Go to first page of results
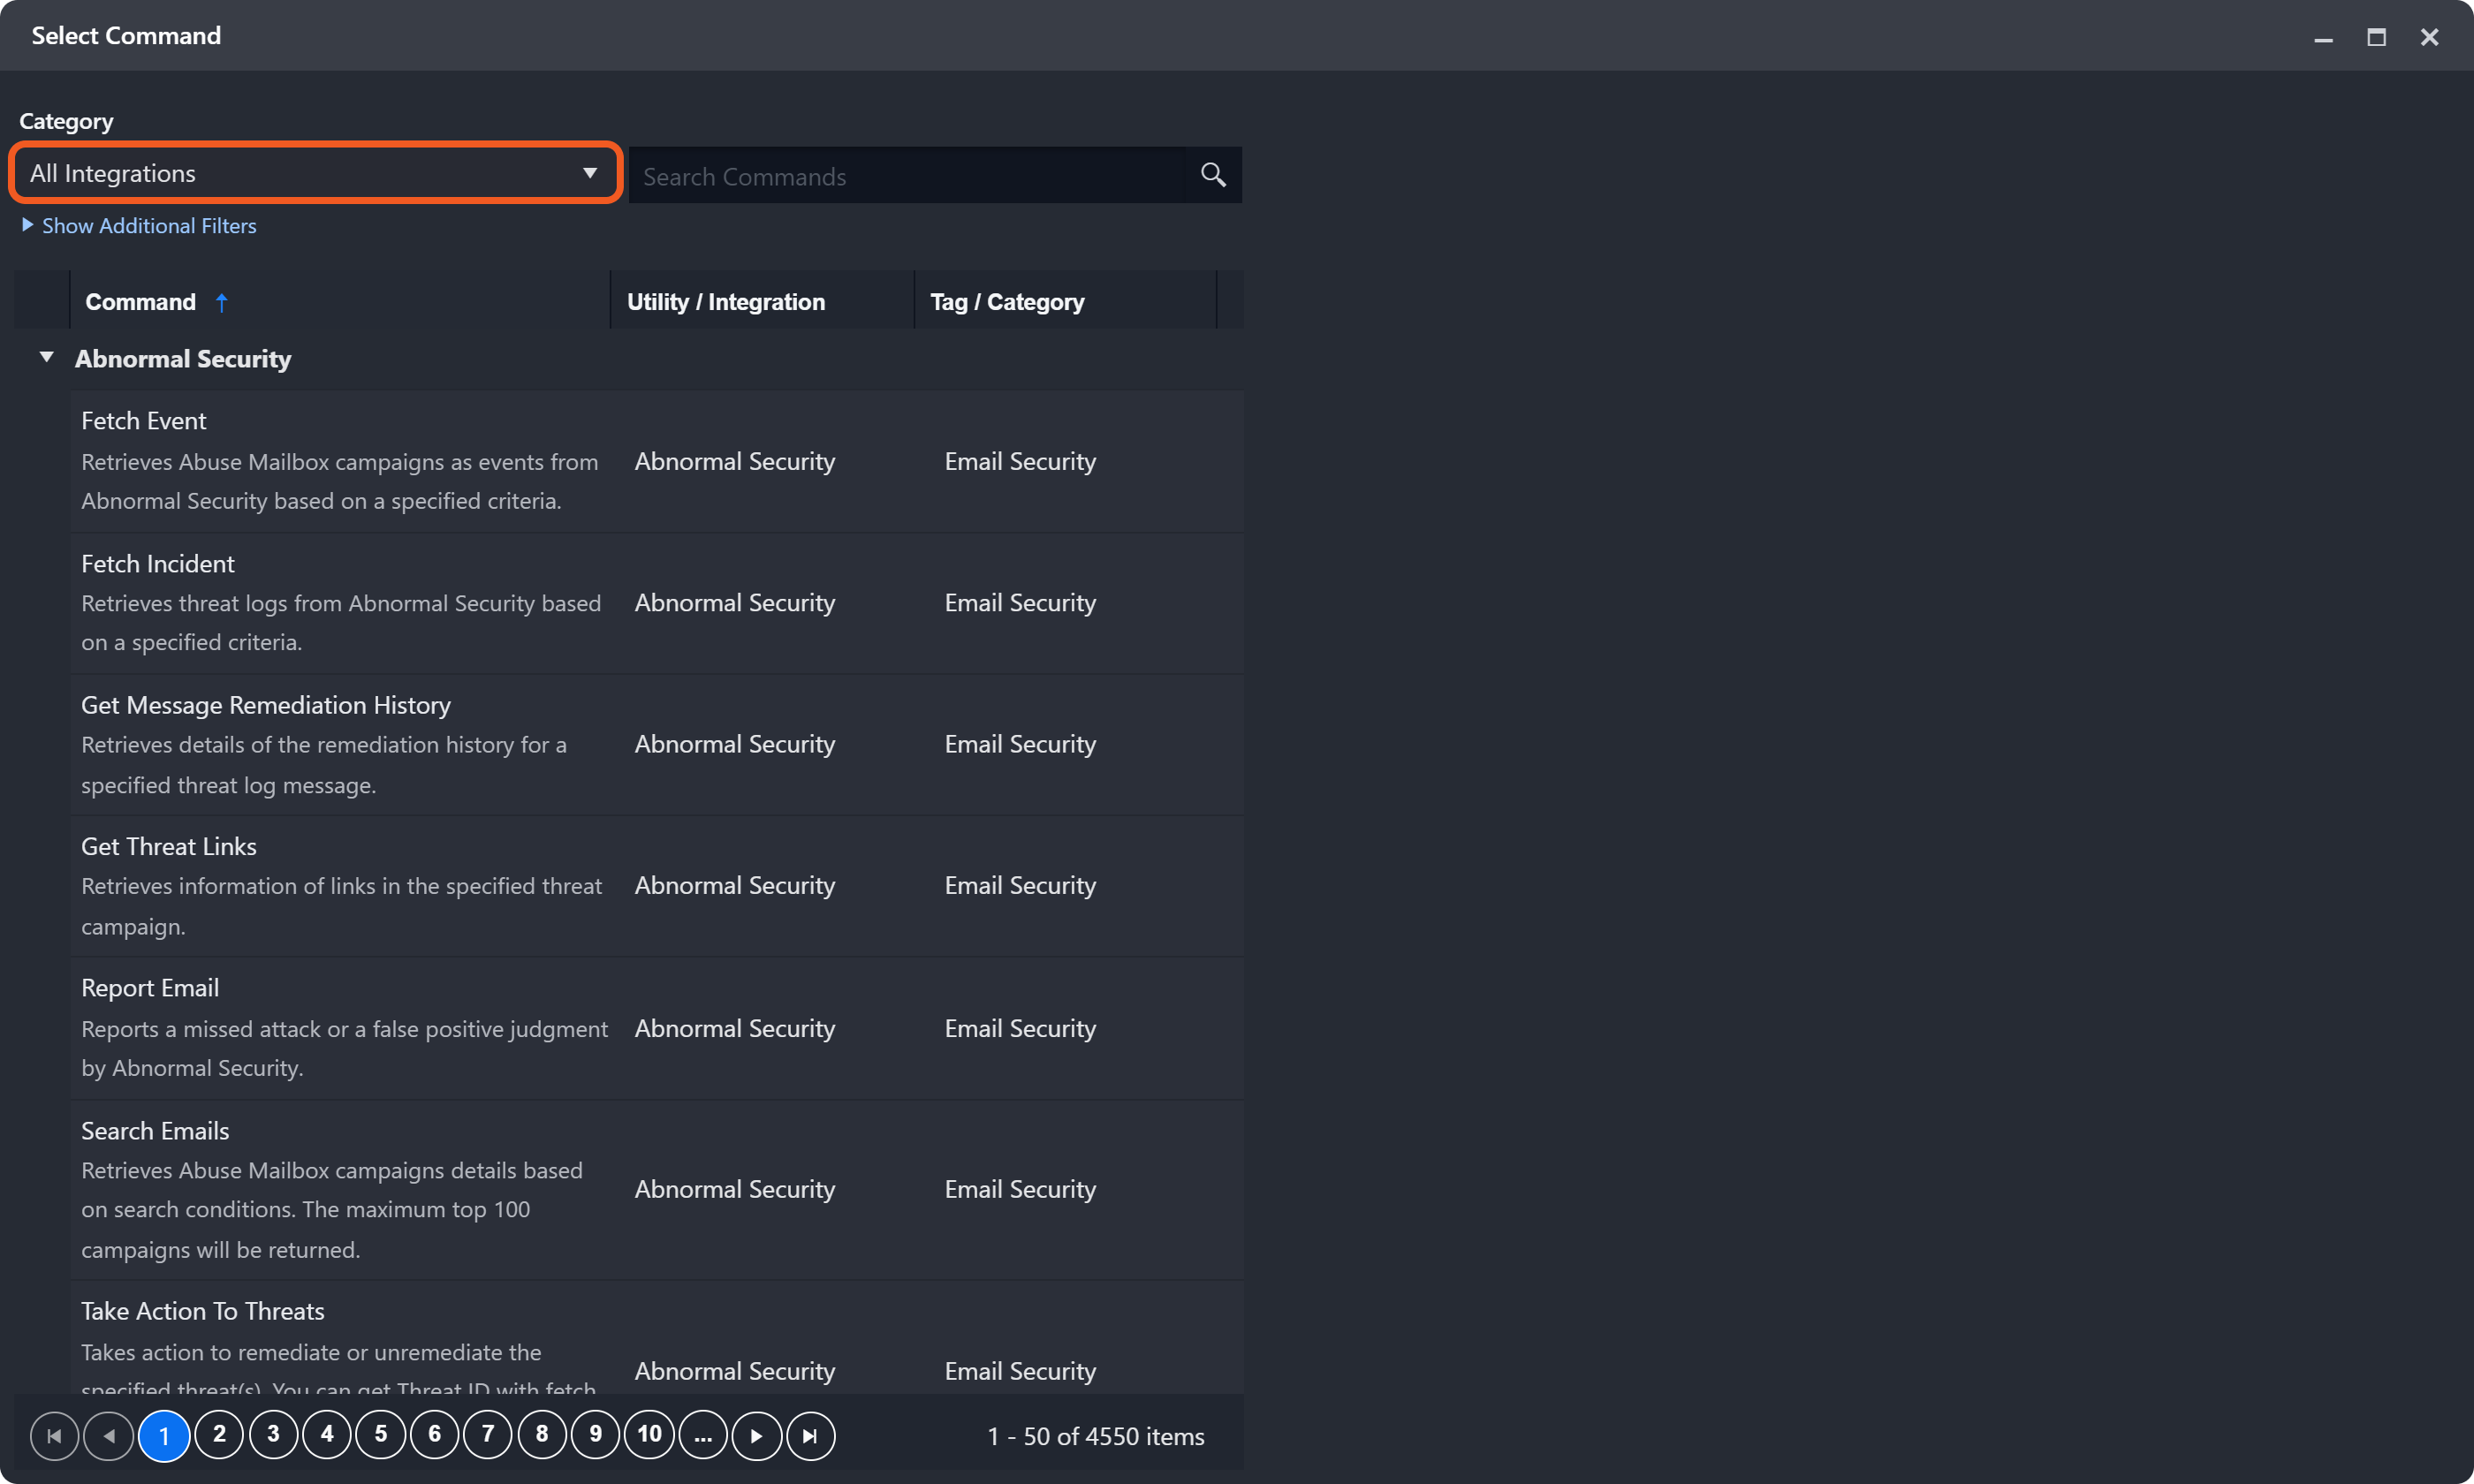Screen dimensions: 2474x1484 54,1436
